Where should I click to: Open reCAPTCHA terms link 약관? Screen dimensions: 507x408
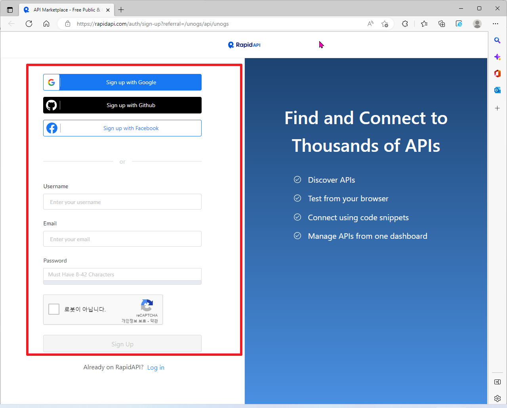[x=154, y=321]
